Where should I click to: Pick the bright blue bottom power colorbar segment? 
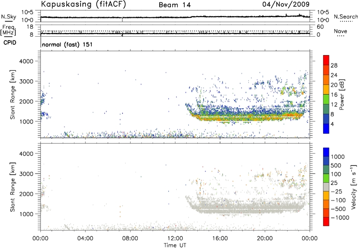point(326,128)
